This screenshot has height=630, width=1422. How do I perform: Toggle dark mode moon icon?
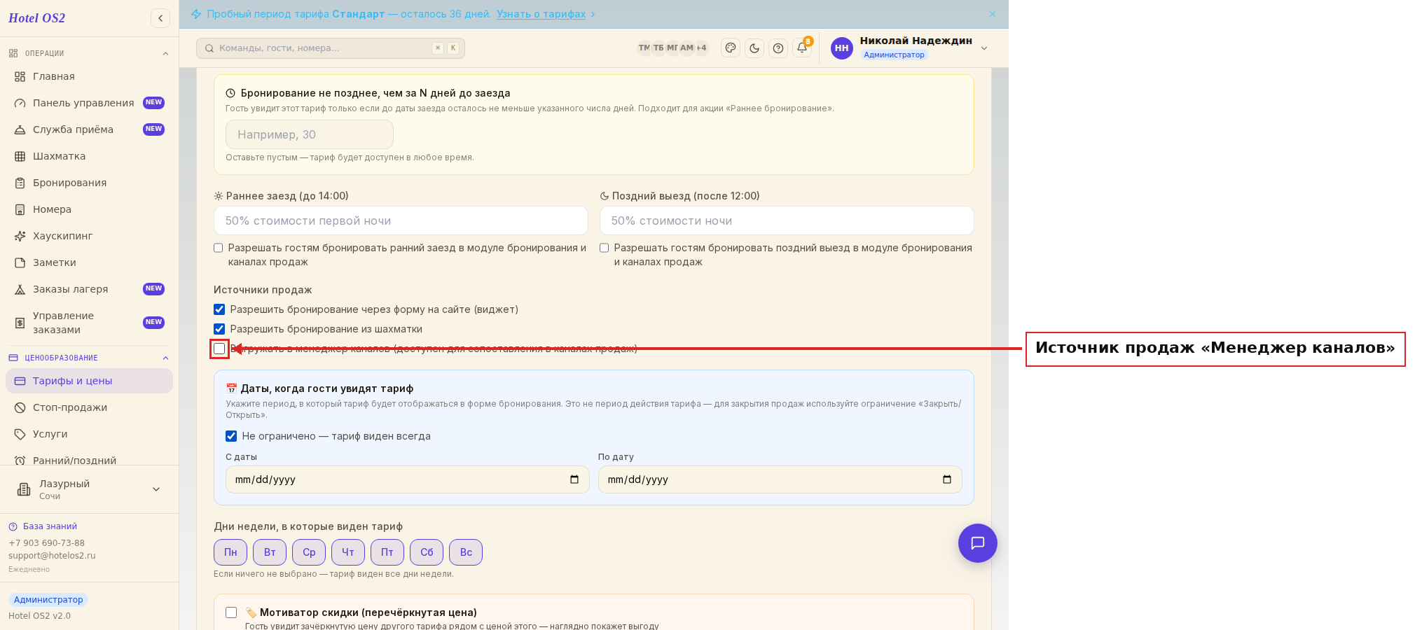(x=754, y=48)
